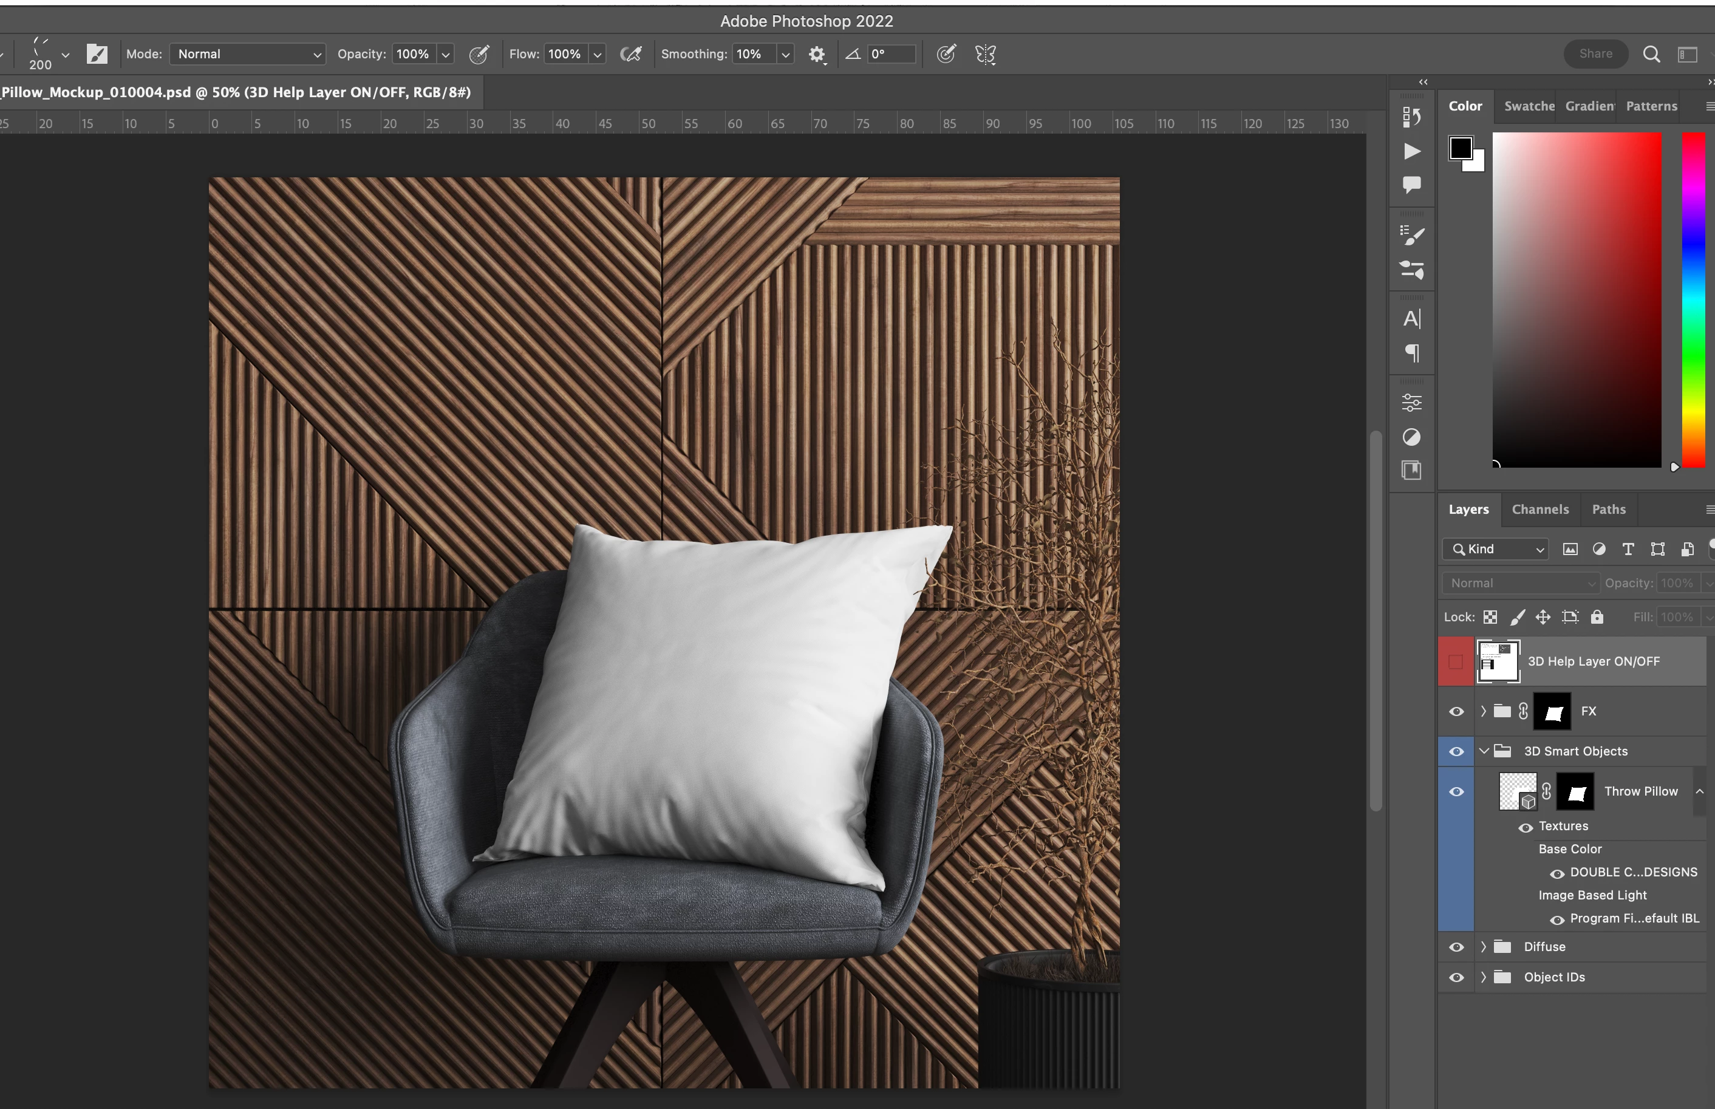
Task: Open the Character panel icon
Action: pyautogui.click(x=1411, y=319)
